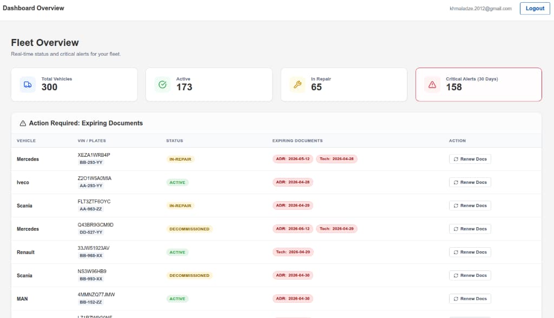Click the Fleet Overview heading
Screen dimensions: 554x318
pyautogui.click(x=45, y=43)
